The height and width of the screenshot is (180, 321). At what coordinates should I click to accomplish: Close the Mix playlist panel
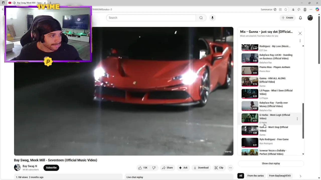point(300,33)
